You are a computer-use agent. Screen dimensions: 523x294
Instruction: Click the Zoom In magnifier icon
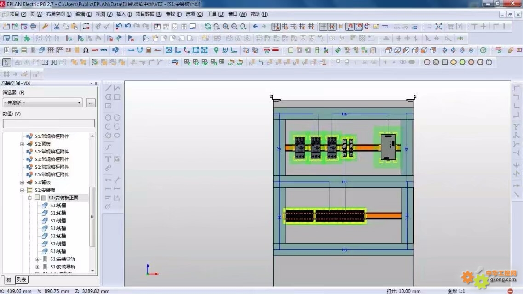[226, 26]
